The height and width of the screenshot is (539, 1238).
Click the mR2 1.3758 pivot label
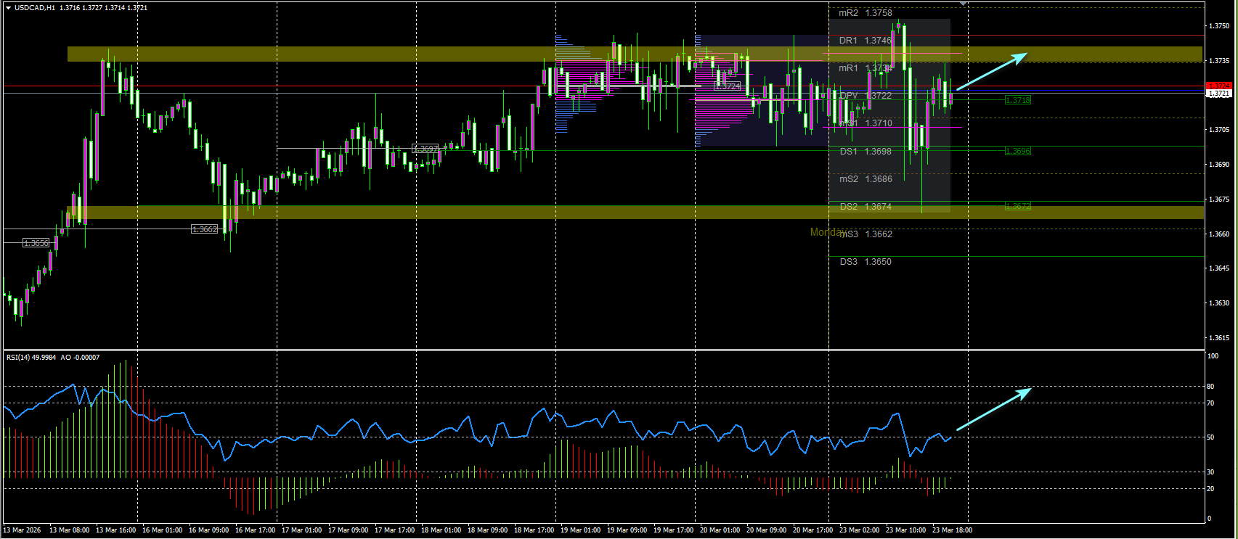866,13
